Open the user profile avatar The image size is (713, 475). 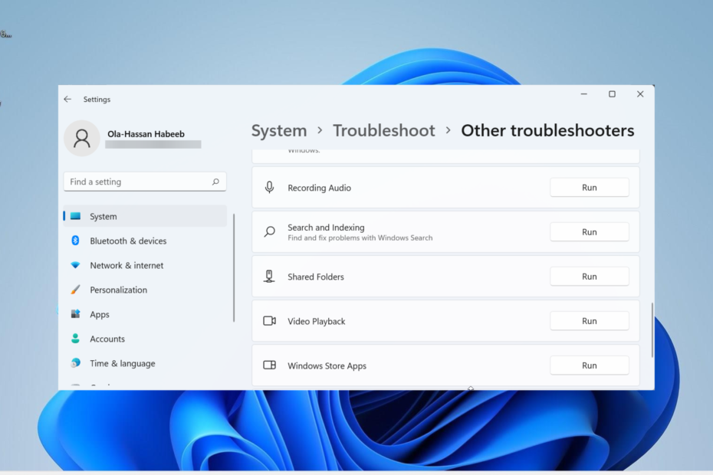pos(82,138)
